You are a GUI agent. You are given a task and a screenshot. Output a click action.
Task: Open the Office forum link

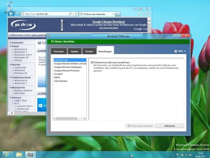pos(18,60)
